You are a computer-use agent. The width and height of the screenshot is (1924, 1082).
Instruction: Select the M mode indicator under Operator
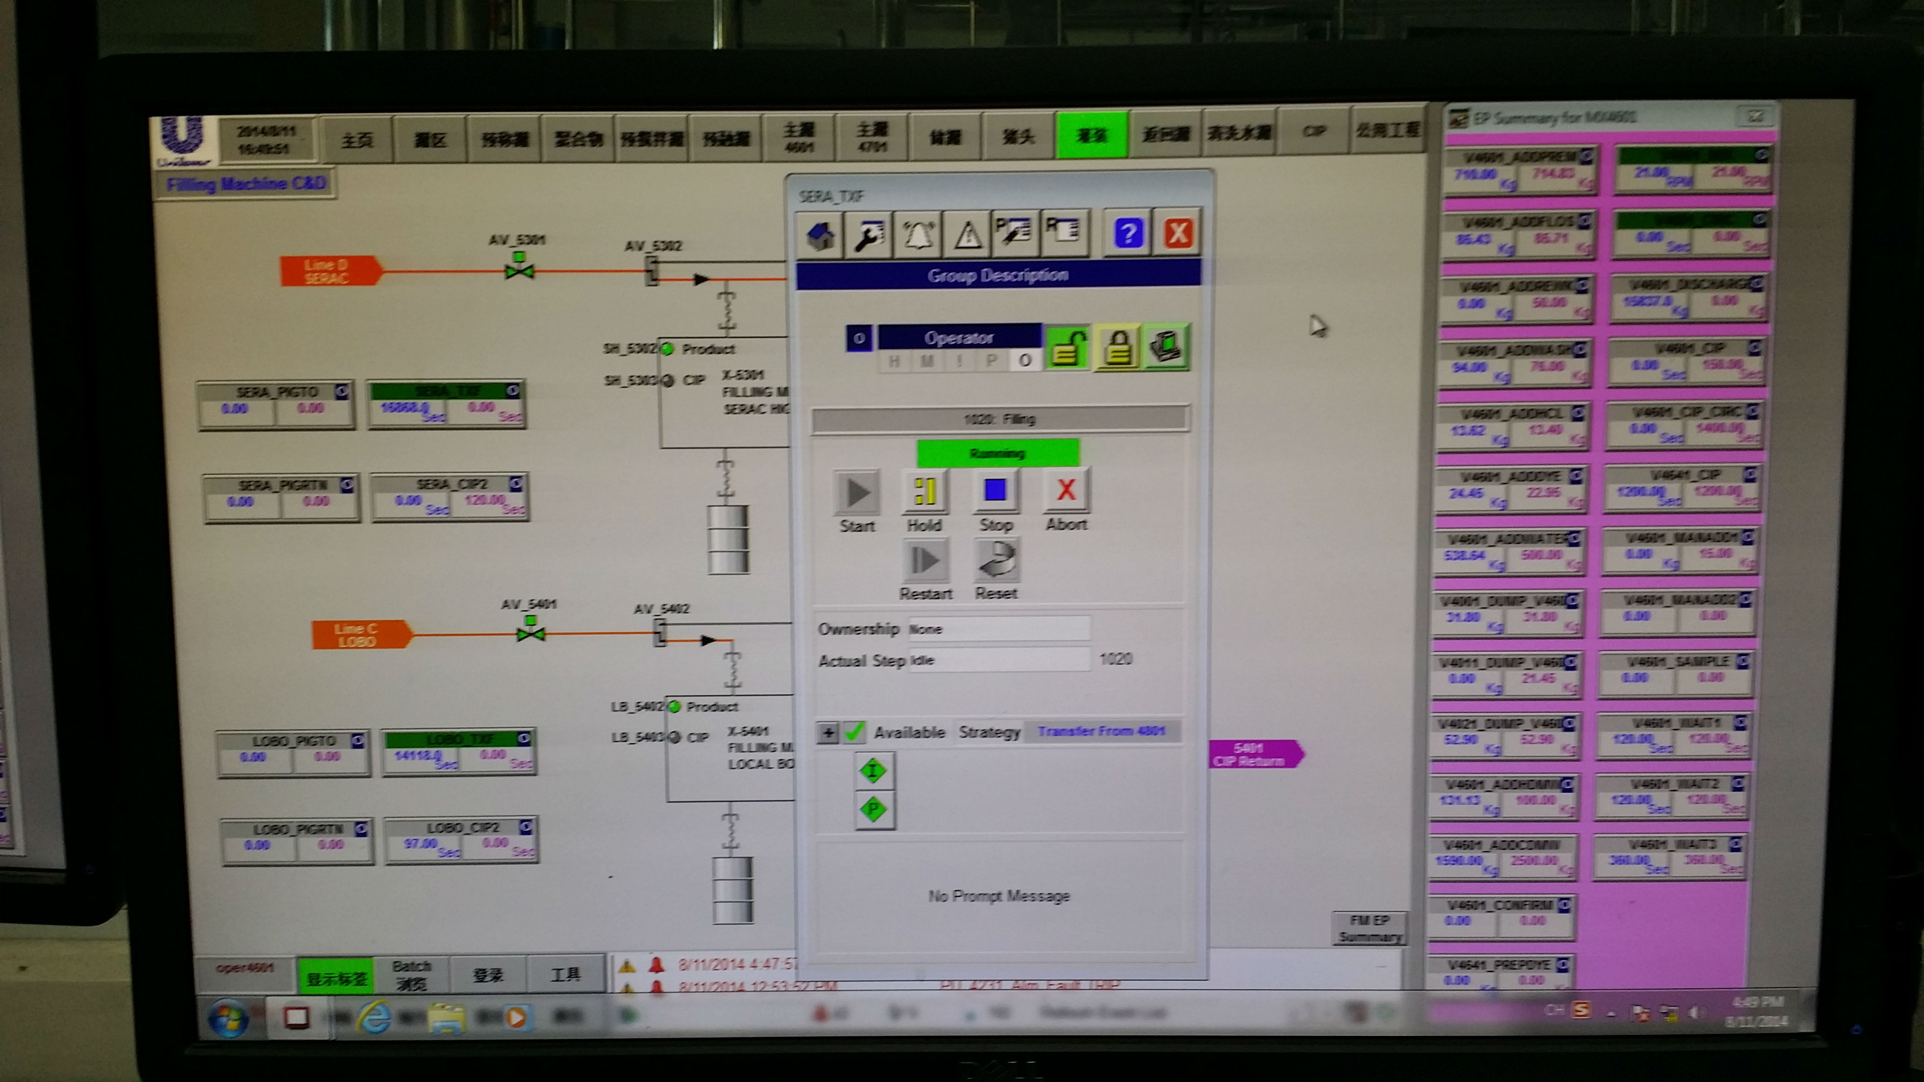coord(927,362)
